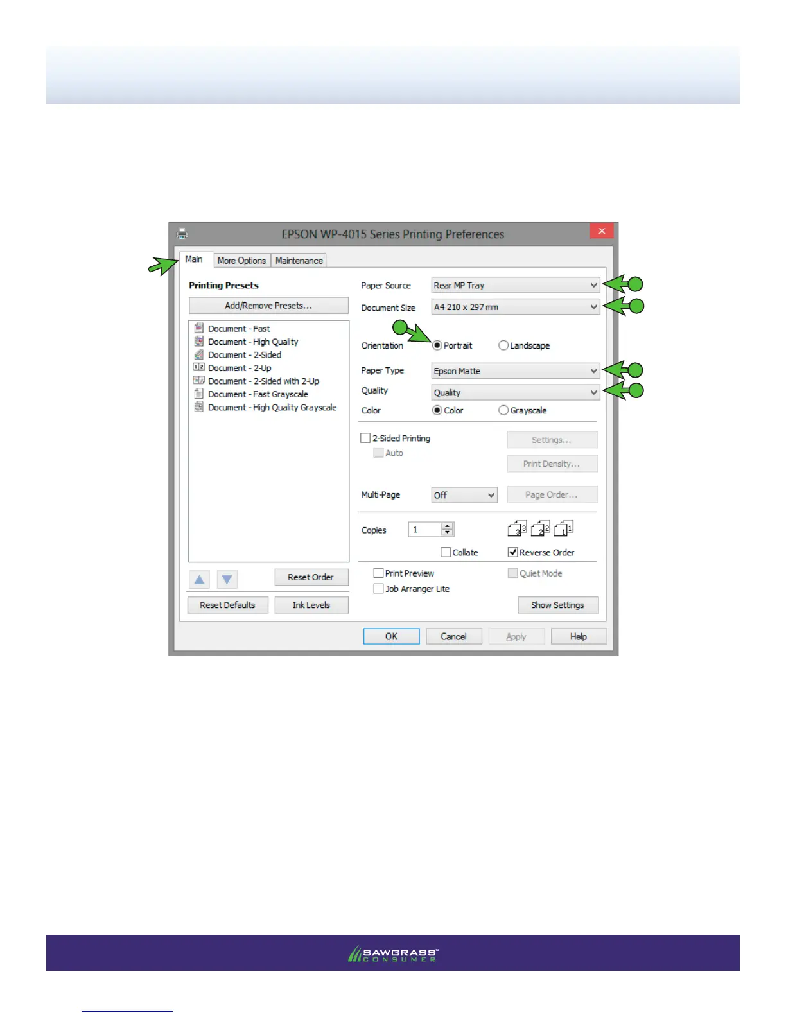The width and height of the screenshot is (786, 1017).
Task: Click Show Settings button
Action: [558, 605]
